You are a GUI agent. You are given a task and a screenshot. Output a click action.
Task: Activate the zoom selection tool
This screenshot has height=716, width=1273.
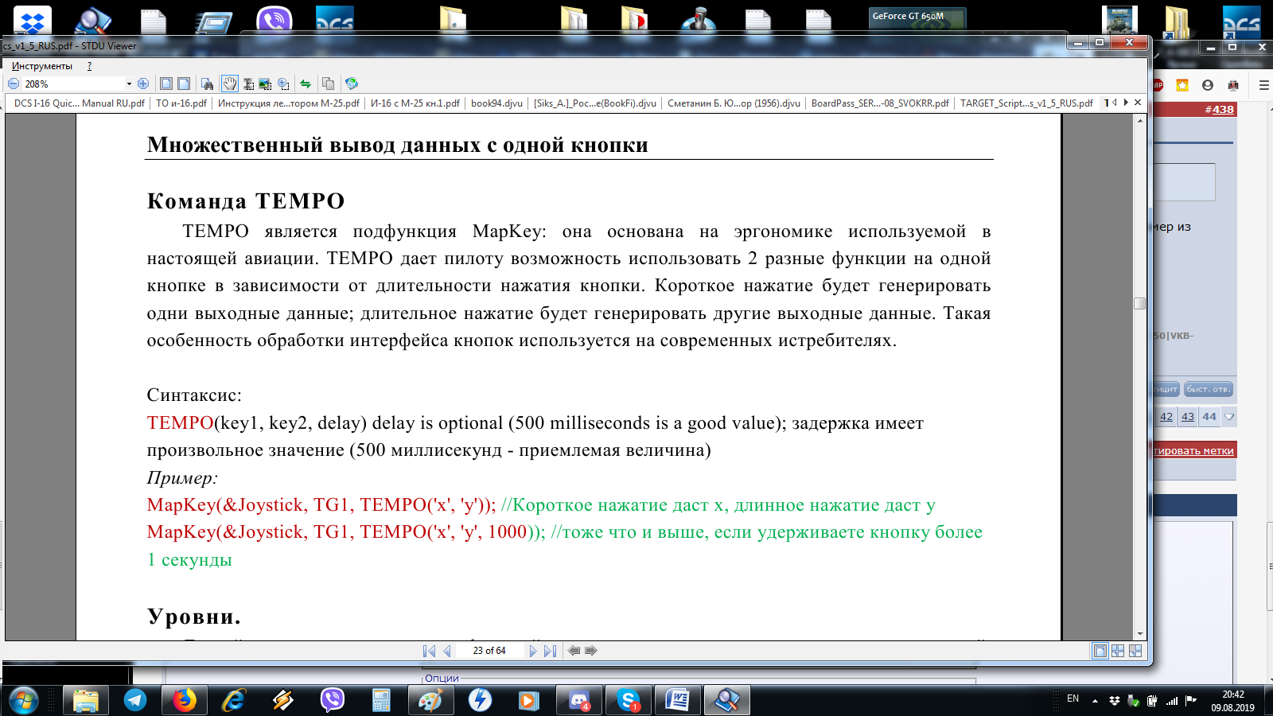tap(283, 84)
